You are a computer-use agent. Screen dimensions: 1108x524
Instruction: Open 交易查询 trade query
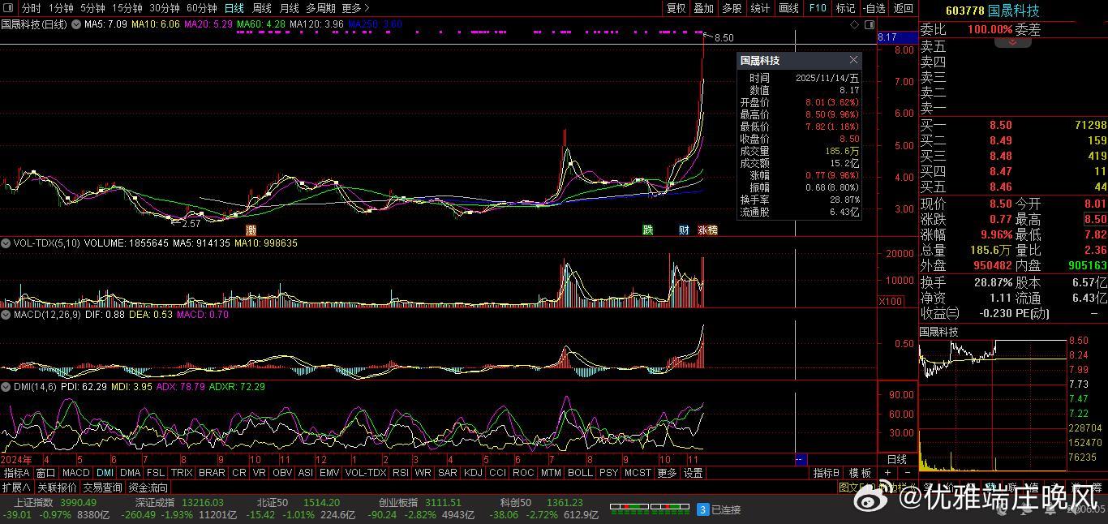(102, 487)
